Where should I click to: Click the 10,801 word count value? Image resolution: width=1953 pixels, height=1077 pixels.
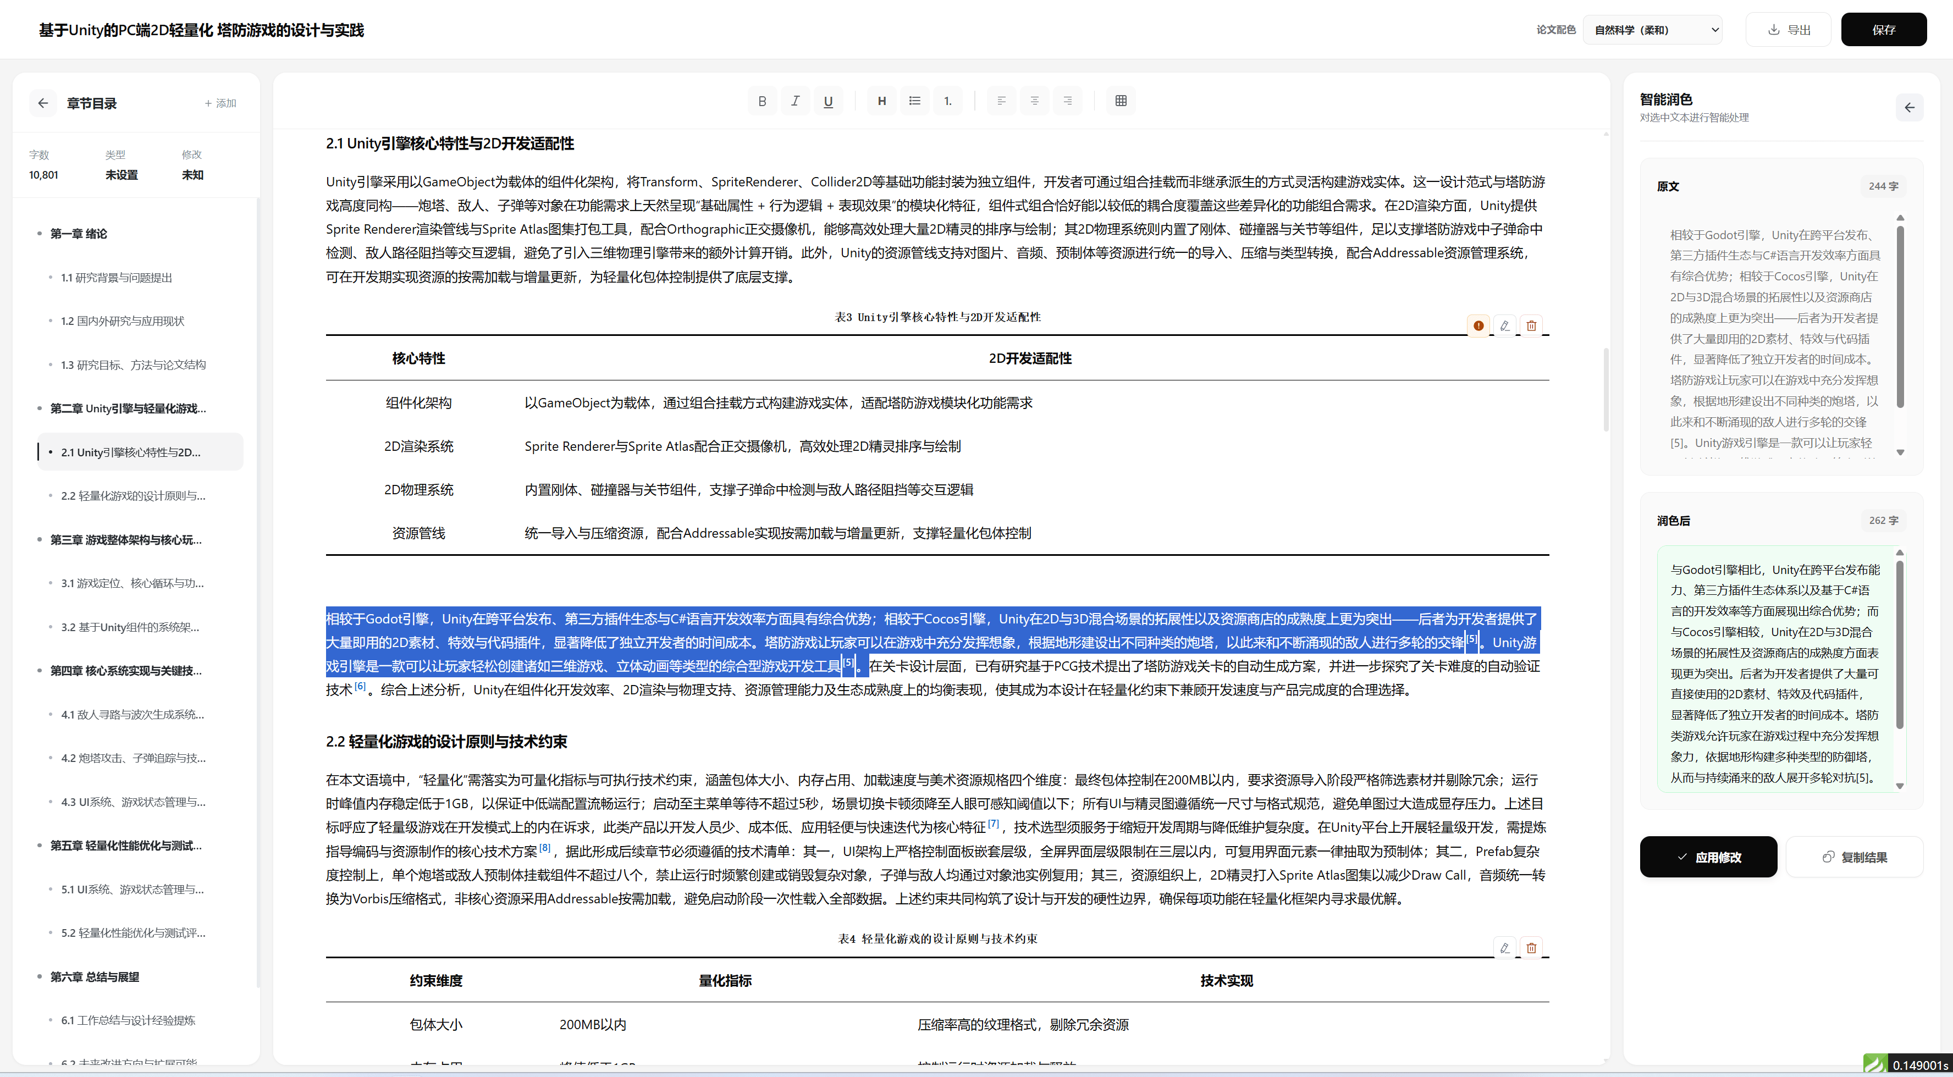pyautogui.click(x=44, y=175)
